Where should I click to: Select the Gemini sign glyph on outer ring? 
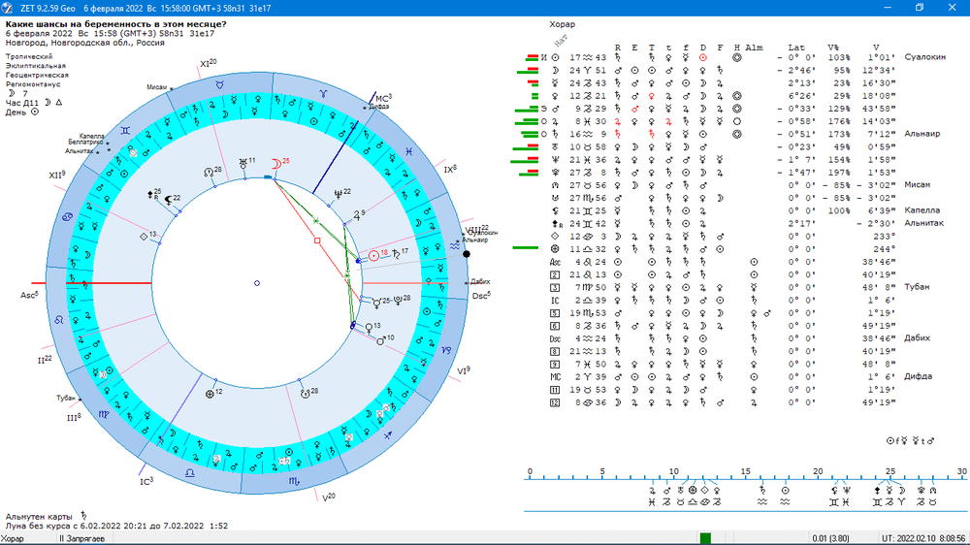click(125, 131)
